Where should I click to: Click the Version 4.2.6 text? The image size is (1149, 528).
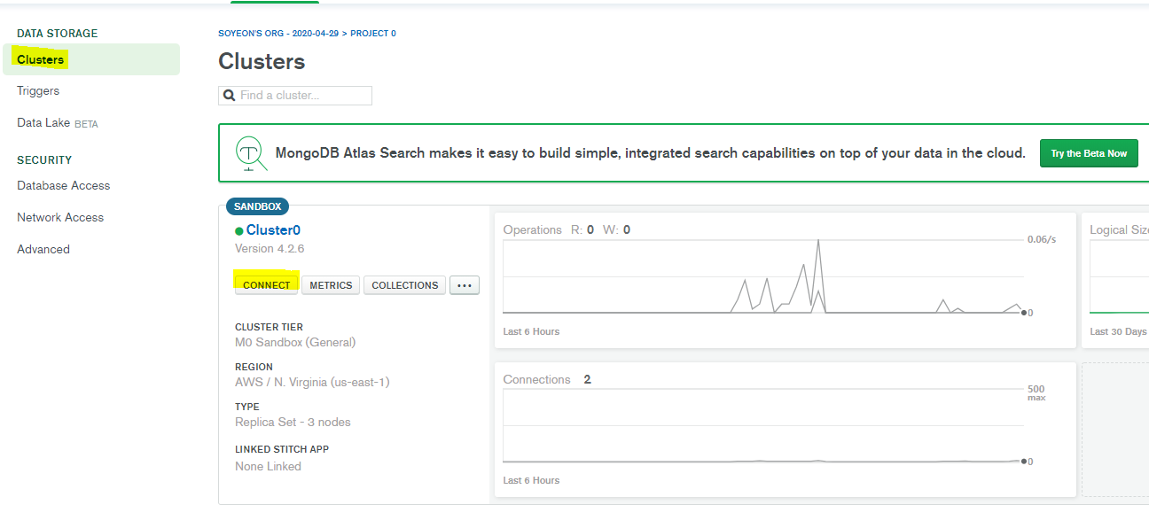pyautogui.click(x=270, y=249)
